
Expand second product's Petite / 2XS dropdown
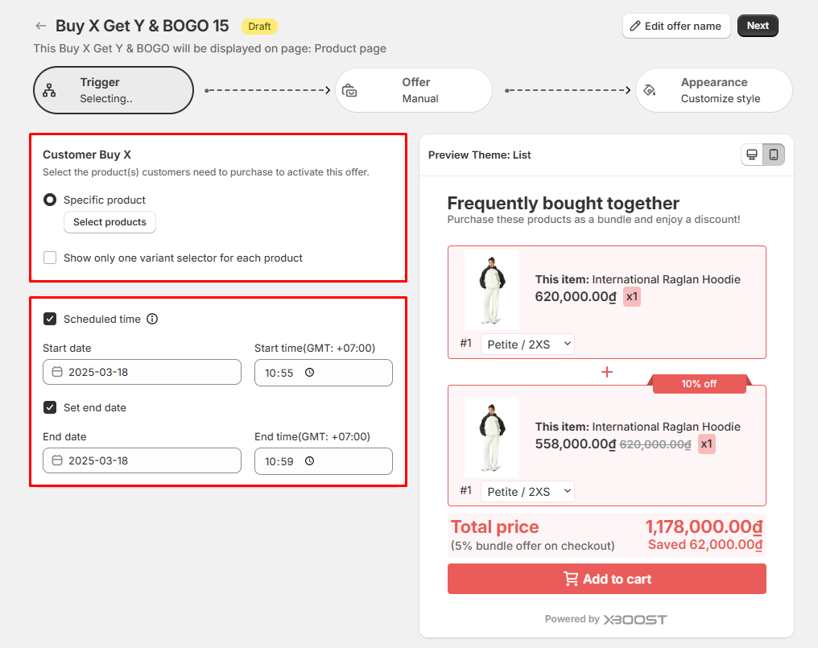528,491
